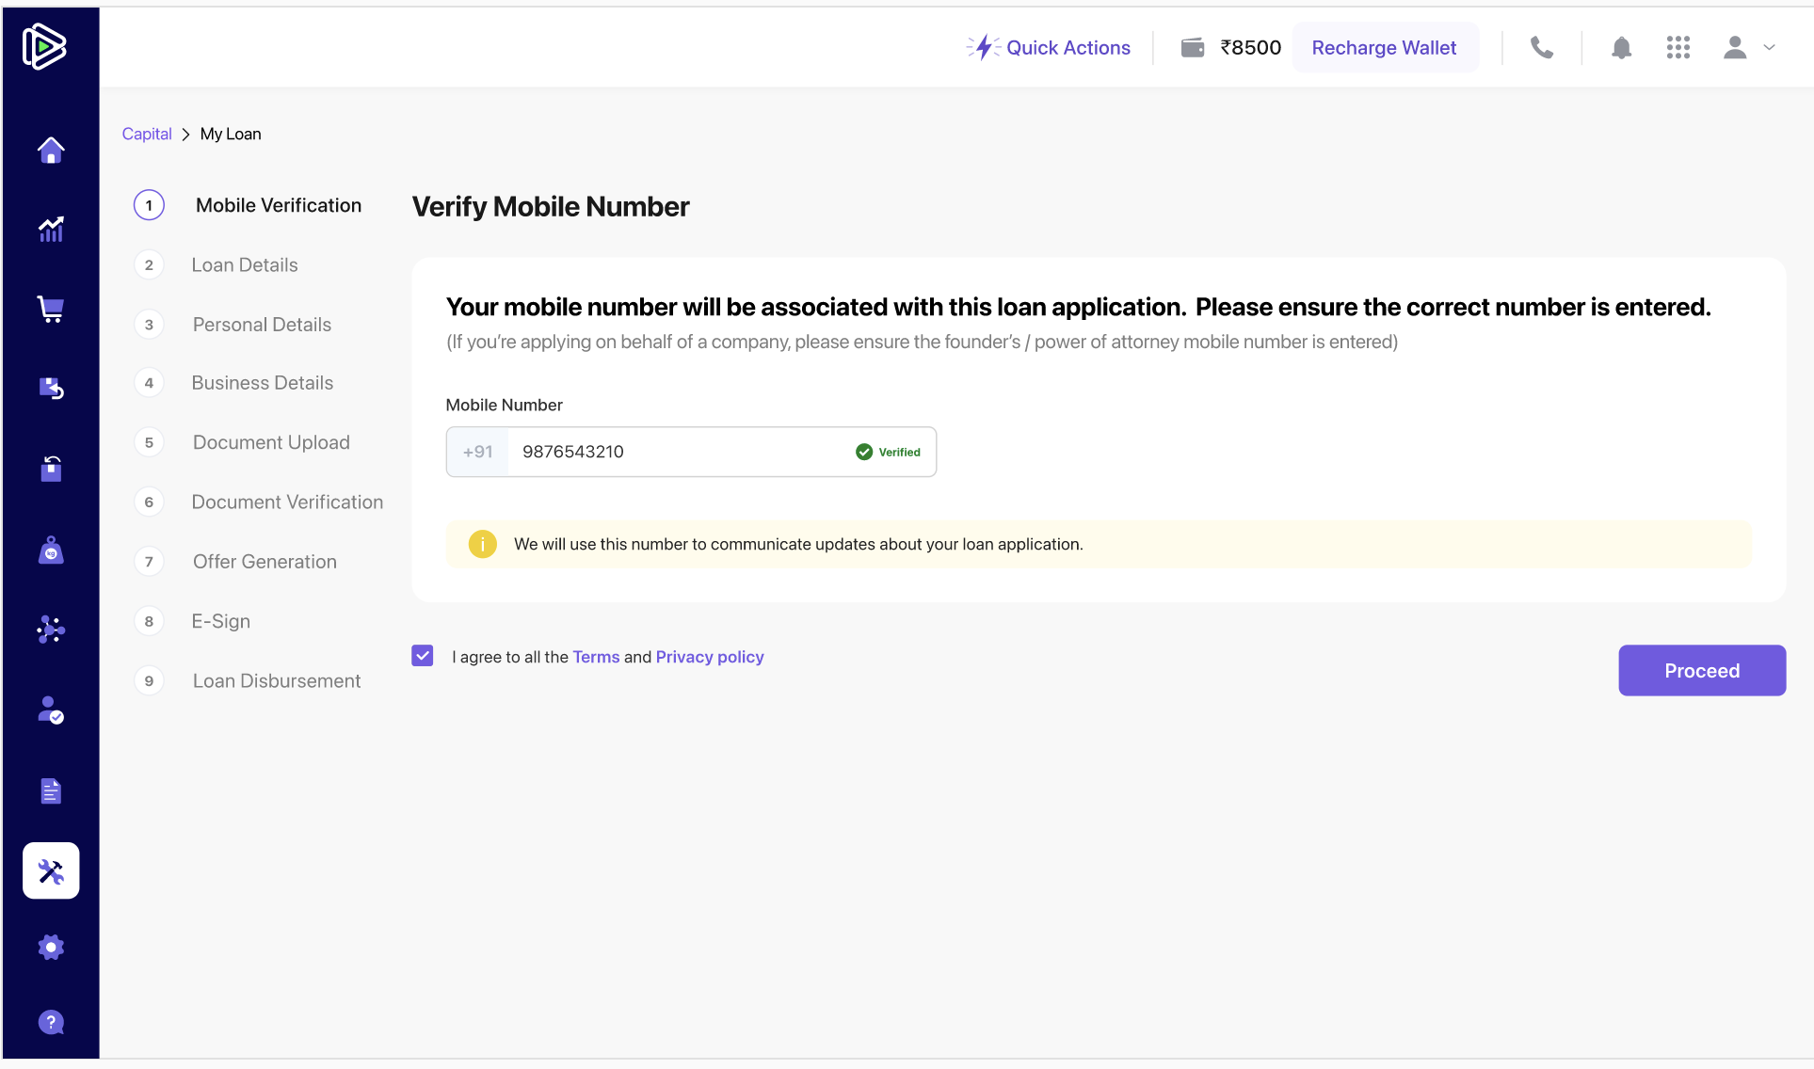Select the tools wrench sidebar icon
Viewport: 1814px width, 1069px height.
51,870
